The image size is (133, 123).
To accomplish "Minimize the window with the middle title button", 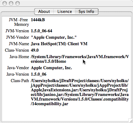I will (x=11, y=3).
